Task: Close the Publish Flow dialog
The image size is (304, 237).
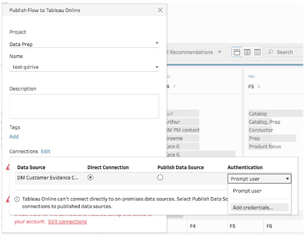Action: 160,10
